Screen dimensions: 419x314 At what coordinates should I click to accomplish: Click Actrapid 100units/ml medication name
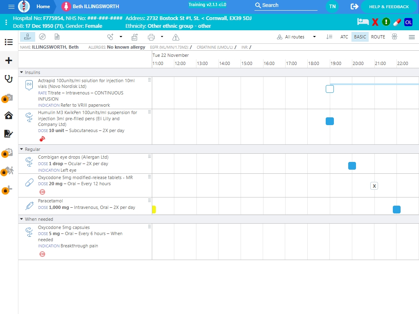click(x=86, y=83)
